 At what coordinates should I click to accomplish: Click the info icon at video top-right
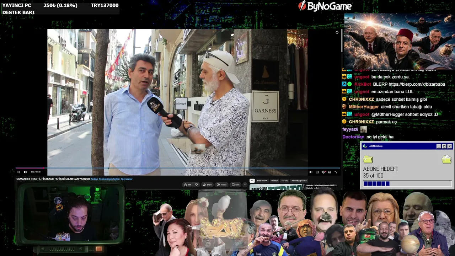coord(337,32)
